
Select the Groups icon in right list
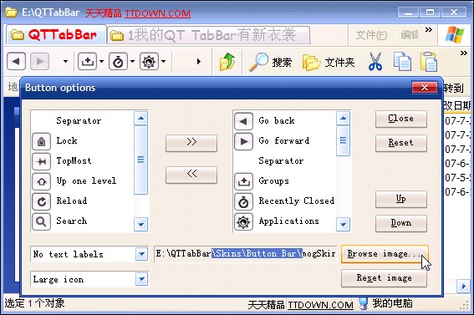243,181
